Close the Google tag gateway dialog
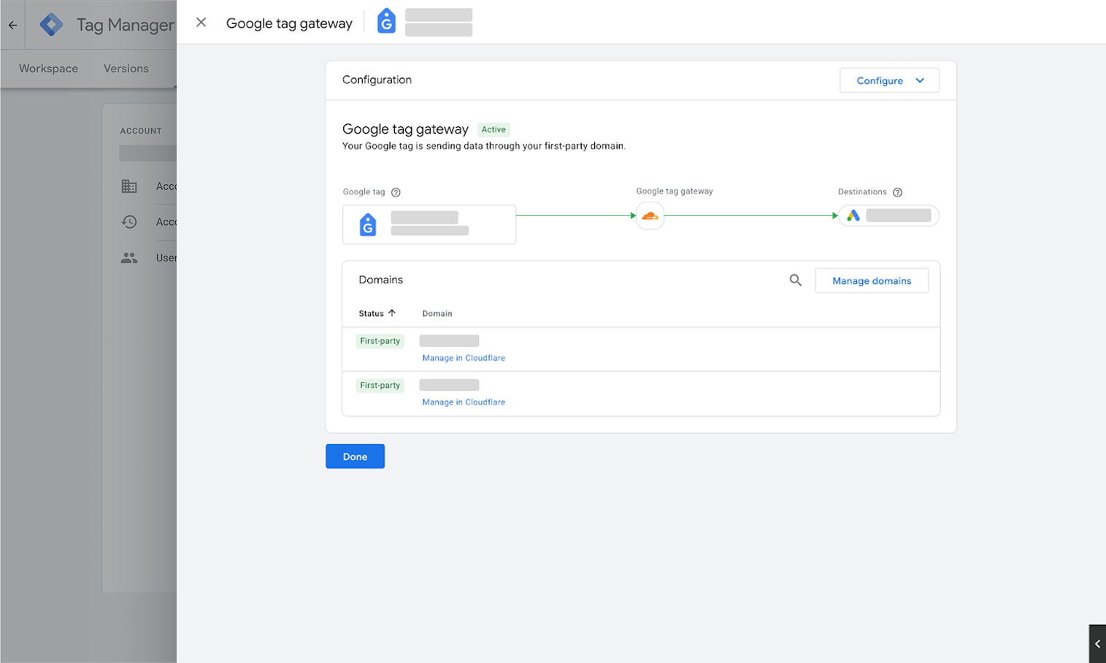The image size is (1106, 663). pyautogui.click(x=201, y=21)
